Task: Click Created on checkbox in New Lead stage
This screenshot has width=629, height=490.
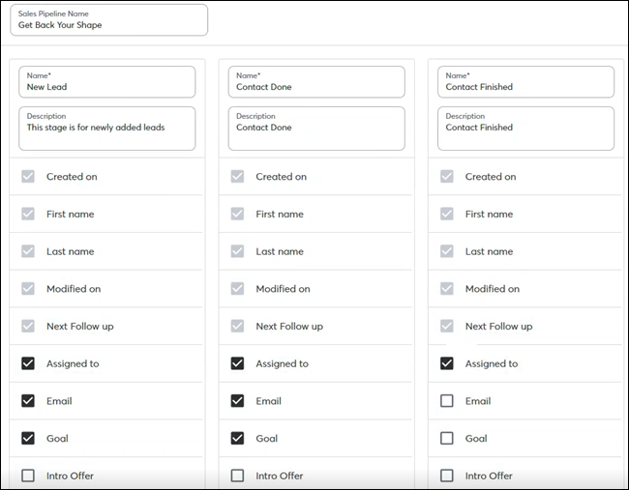Action: (x=28, y=176)
